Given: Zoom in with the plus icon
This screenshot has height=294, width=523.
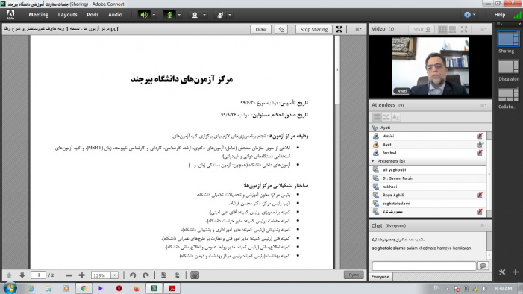Looking at the screenshot, I should (82, 275).
